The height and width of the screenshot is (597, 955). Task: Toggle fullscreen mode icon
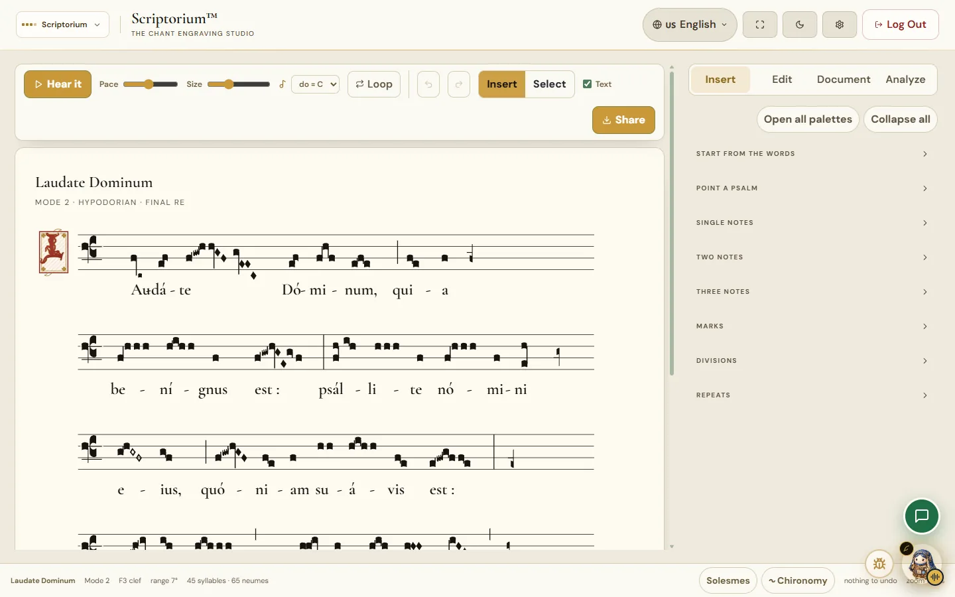(x=760, y=25)
